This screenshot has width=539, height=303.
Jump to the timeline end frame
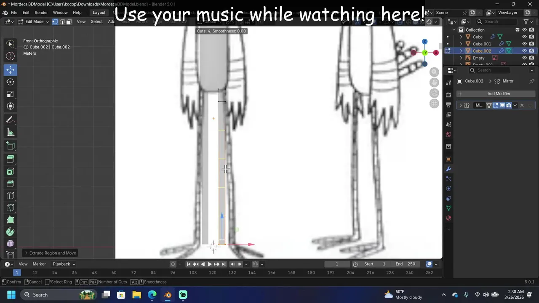pyautogui.click(x=224, y=264)
